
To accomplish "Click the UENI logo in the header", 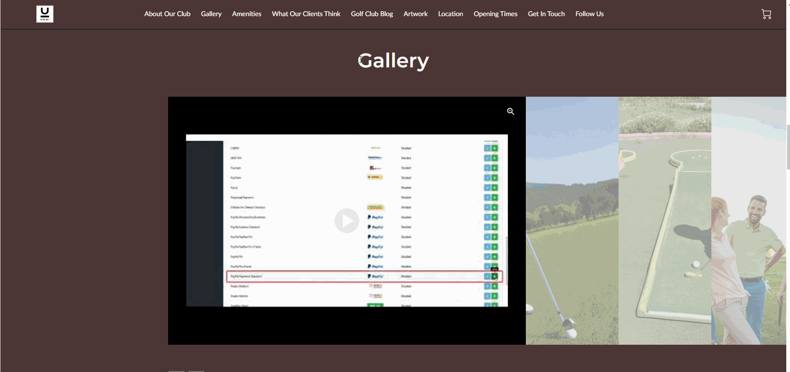I will (x=45, y=14).
